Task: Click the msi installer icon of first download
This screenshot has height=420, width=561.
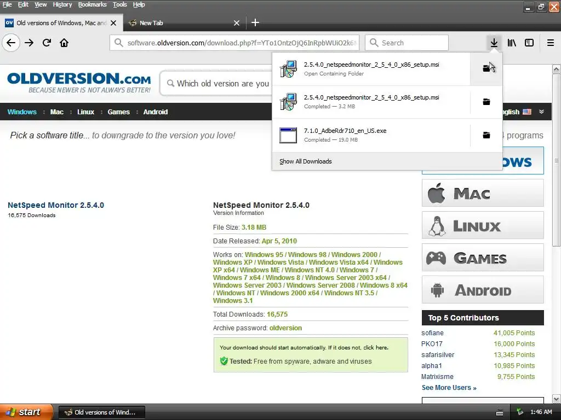Action: 288,69
